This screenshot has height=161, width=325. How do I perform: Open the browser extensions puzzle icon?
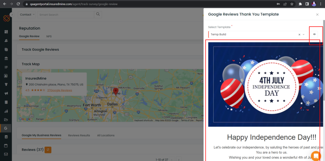point(300,4)
